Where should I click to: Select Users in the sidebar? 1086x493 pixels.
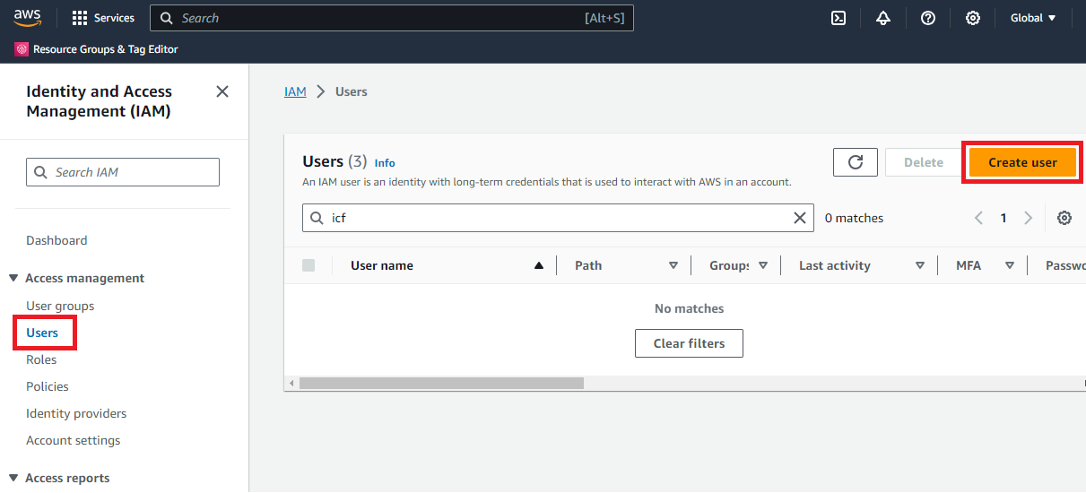tap(42, 333)
